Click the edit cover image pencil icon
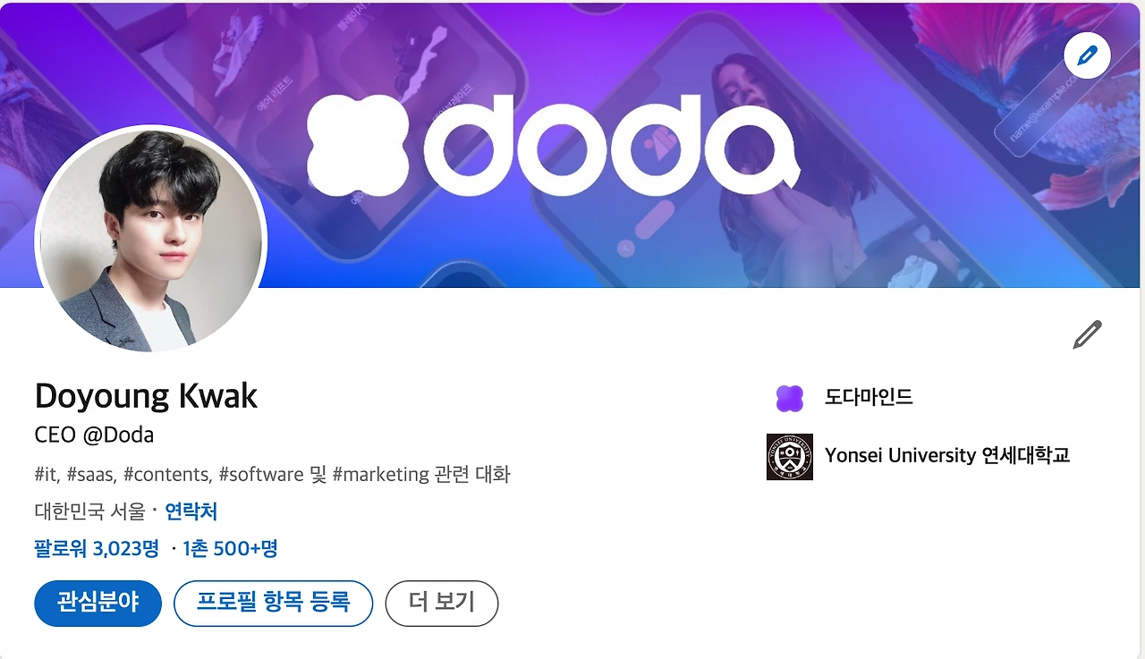This screenshot has height=659, width=1145. [x=1087, y=56]
